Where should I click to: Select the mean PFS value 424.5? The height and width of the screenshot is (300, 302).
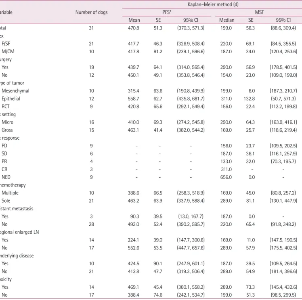point(134,264)
